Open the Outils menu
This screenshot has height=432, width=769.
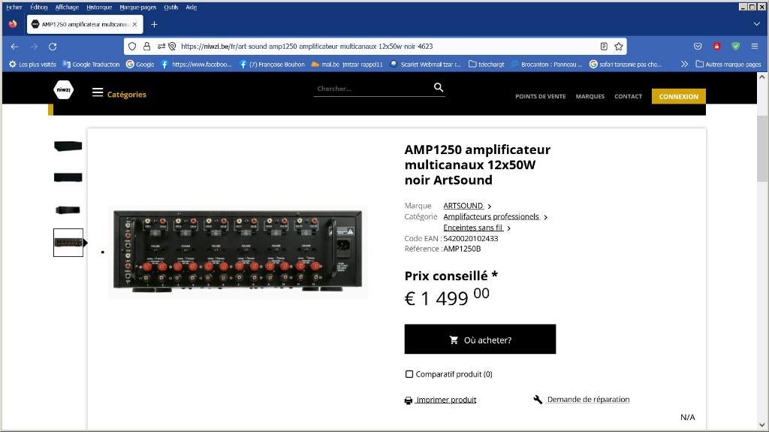(x=170, y=8)
